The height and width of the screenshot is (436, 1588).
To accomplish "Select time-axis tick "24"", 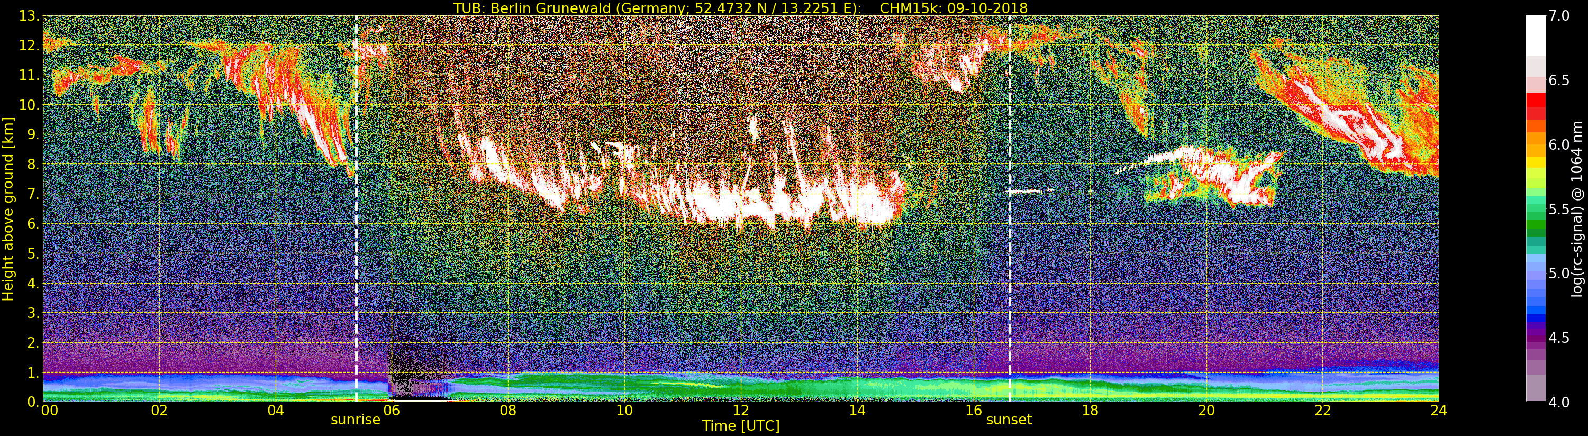I will (1439, 411).
